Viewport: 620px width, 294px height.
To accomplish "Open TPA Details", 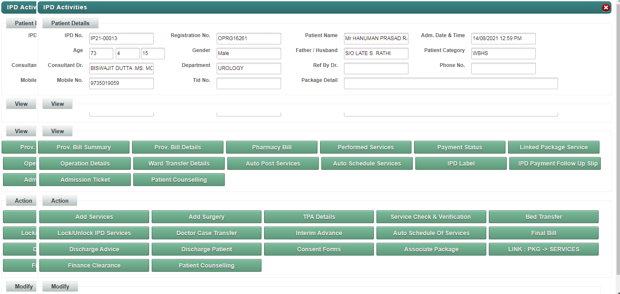I will pos(319,217).
